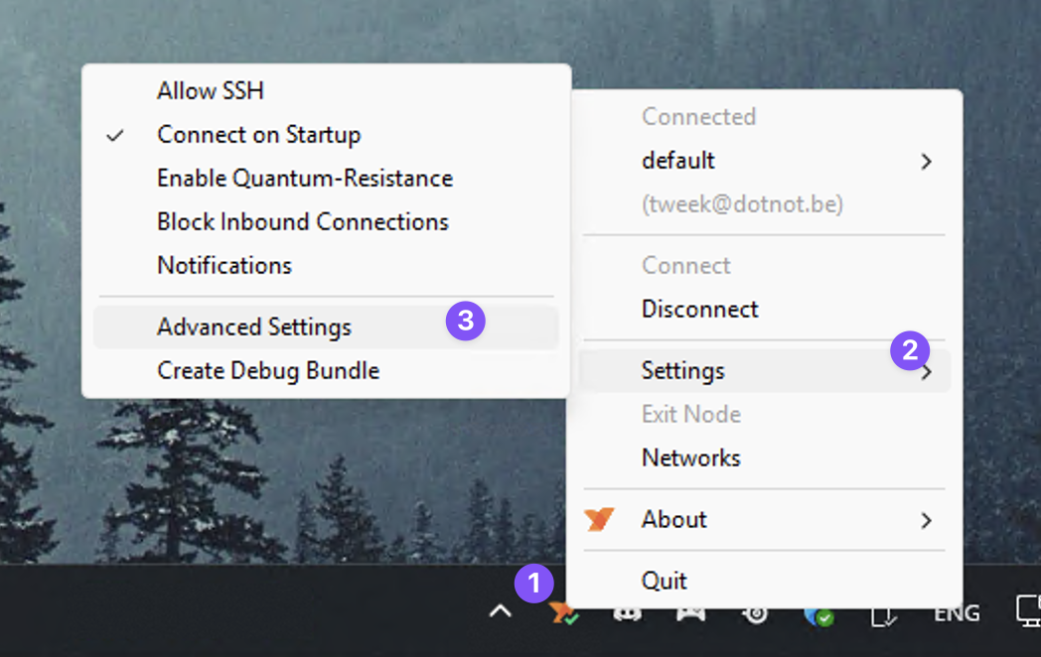Viewport: 1041px width, 657px height.
Task: Click the (tweek@dotnot.be) account text
Action: point(742,203)
